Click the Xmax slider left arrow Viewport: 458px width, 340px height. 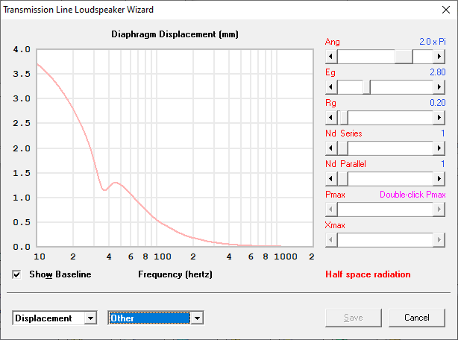tap(331, 240)
